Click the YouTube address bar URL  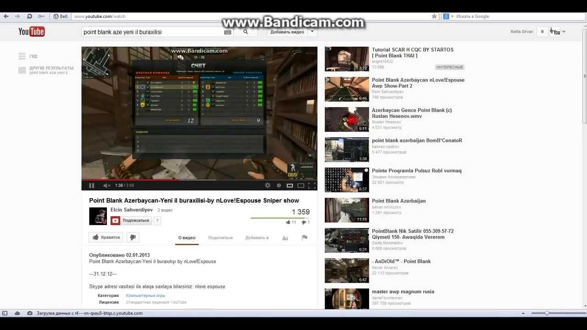[x=100, y=16]
